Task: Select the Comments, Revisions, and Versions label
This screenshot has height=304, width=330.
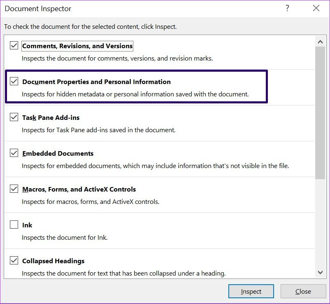Action: [77, 46]
